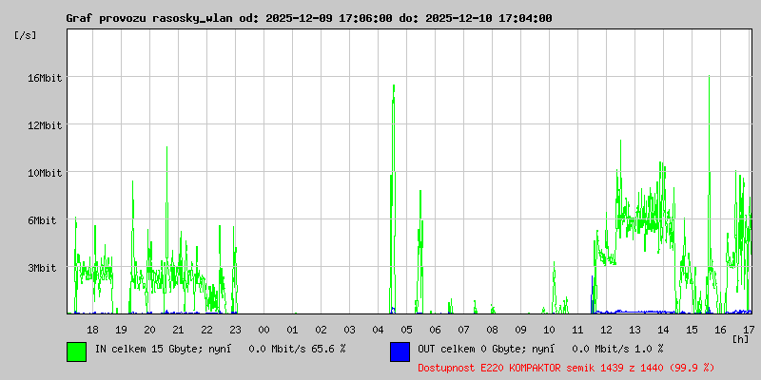Image resolution: width=761 pixels, height=380 pixels.
Task: Click the [/s] unit label
Action: pos(26,35)
